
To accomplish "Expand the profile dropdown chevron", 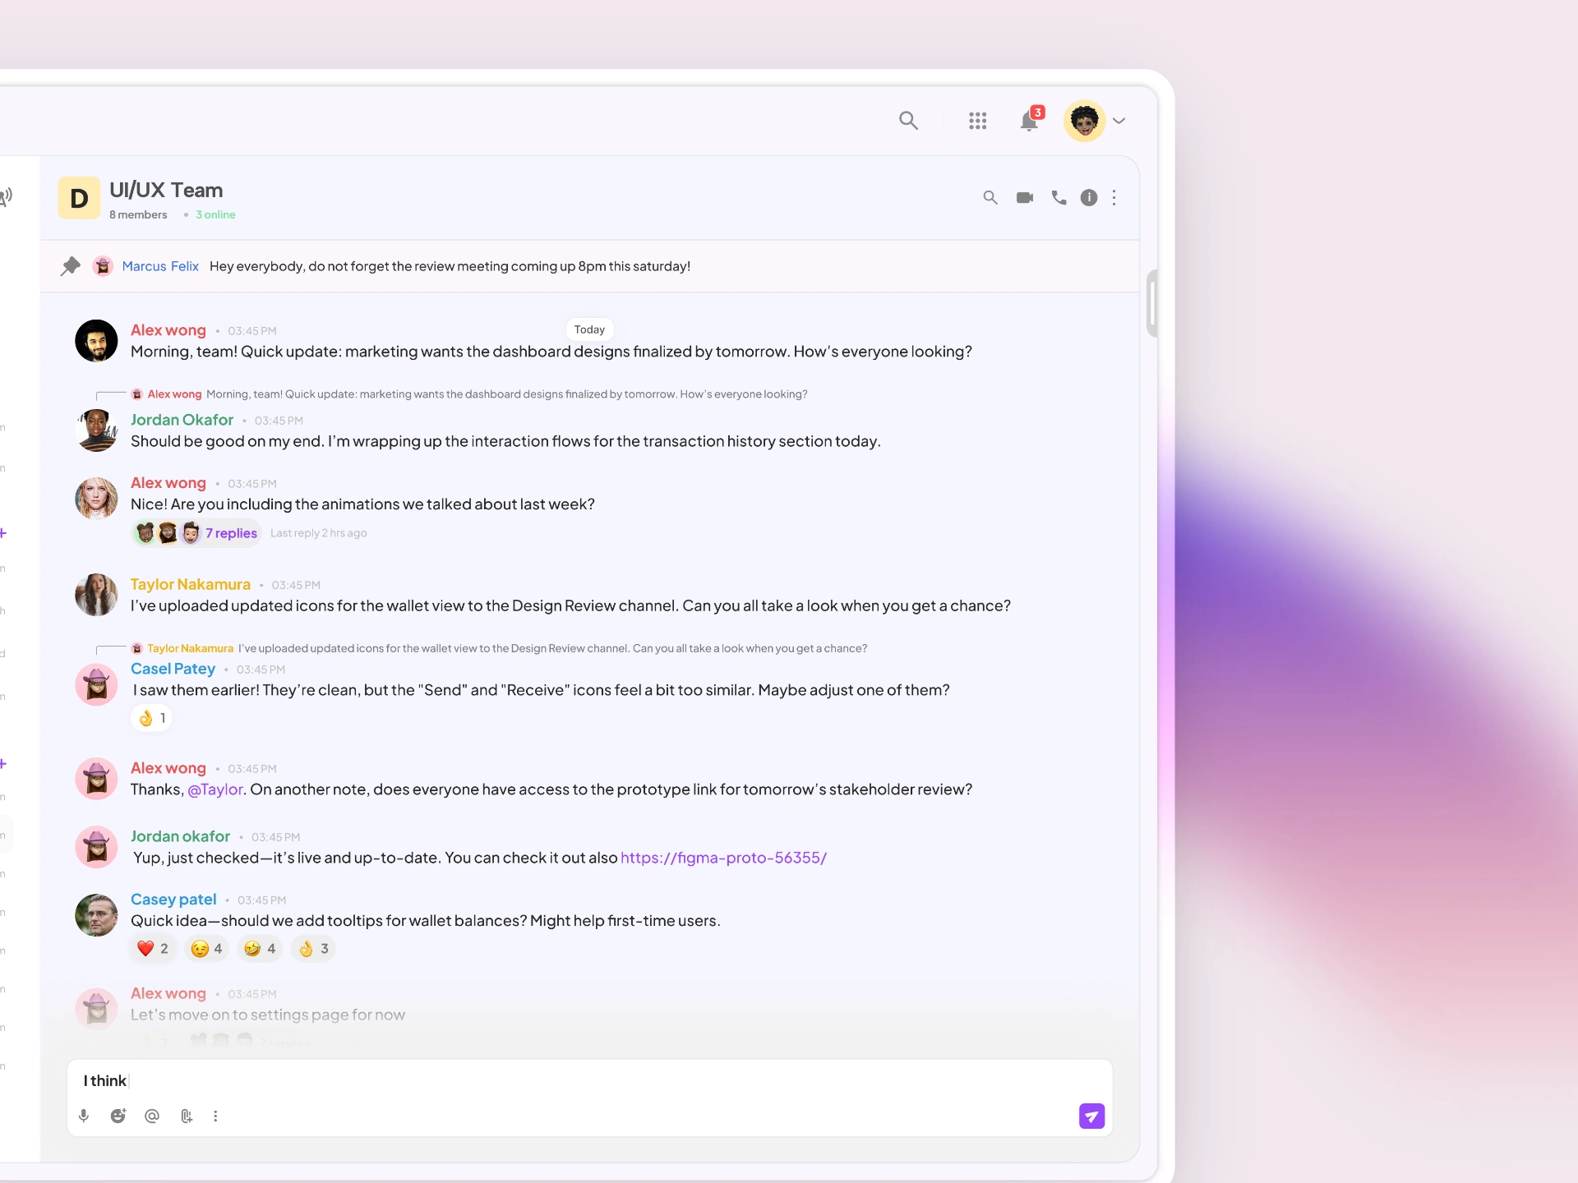I will (x=1119, y=121).
